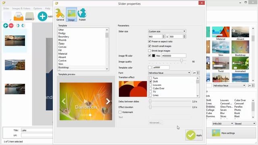Click the black image fill color swatch
This screenshot has width=258, height=145.
tap(154, 56)
